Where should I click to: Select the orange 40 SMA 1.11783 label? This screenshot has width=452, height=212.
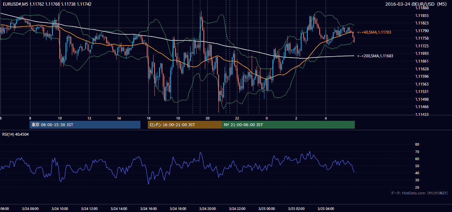click(374, 32)
